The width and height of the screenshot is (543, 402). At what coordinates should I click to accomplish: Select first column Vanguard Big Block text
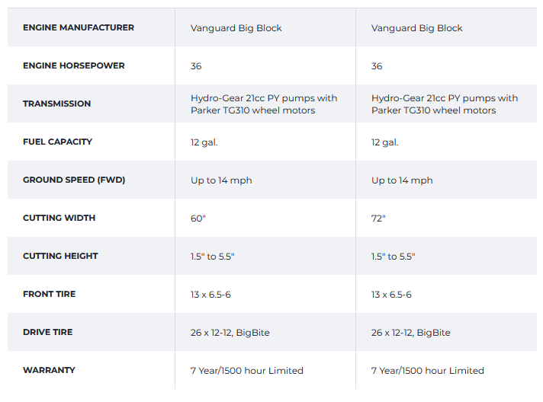(236, 28)
